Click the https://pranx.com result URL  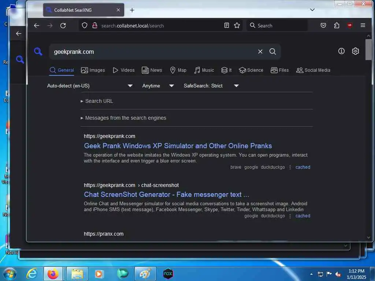point(104,234)
